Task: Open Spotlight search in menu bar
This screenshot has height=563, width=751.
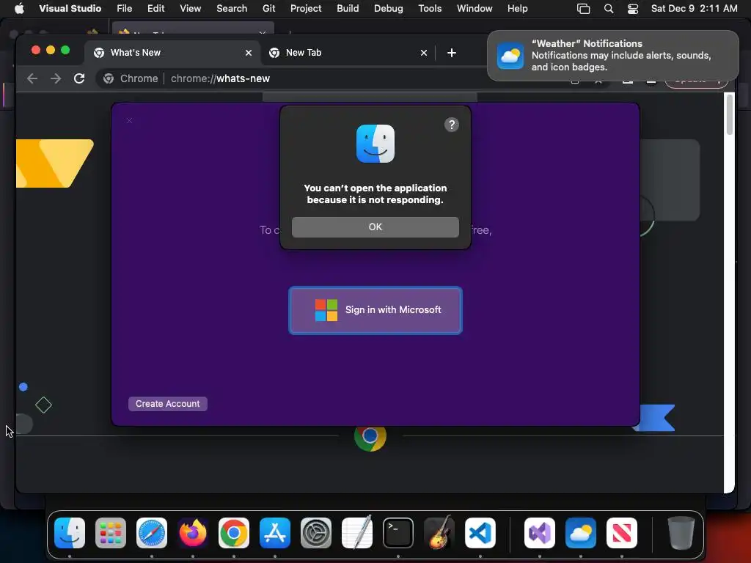Action: [608, 8]
